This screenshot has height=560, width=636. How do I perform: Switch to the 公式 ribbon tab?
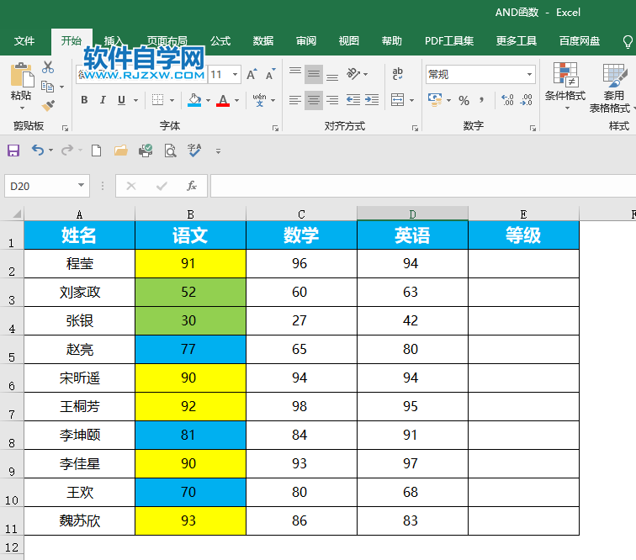pyautogui.click(x=220, y=41)
